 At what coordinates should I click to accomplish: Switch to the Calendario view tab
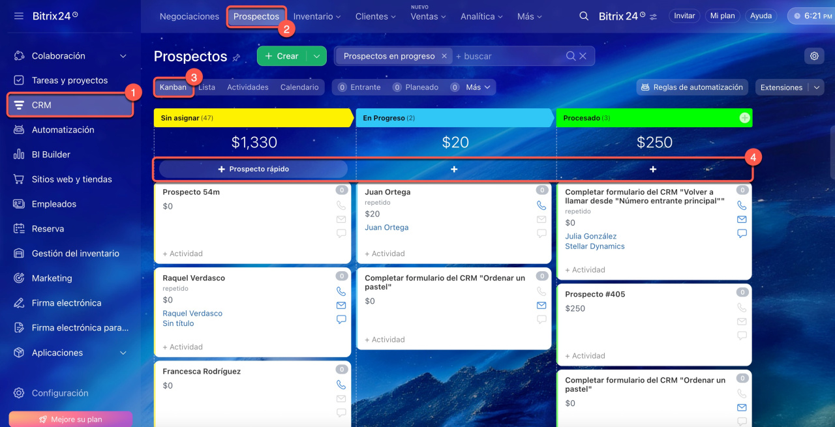(x=299, y=87)
